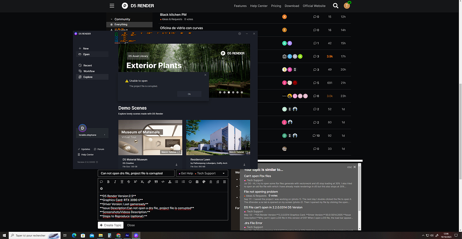Open the forum hamburger menu

click(x=112, y=5)
